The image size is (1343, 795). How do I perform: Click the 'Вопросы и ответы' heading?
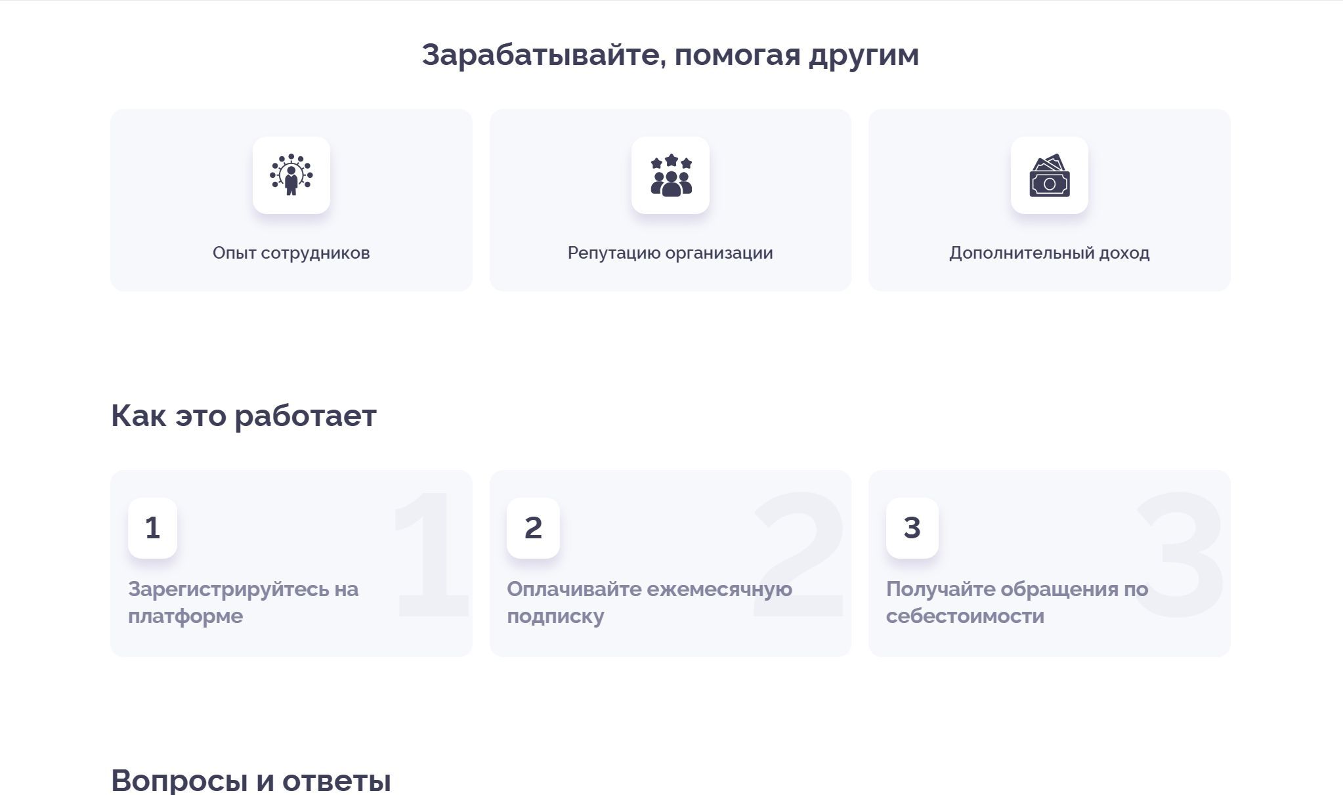pyautogui.click(x=251, y=781)
